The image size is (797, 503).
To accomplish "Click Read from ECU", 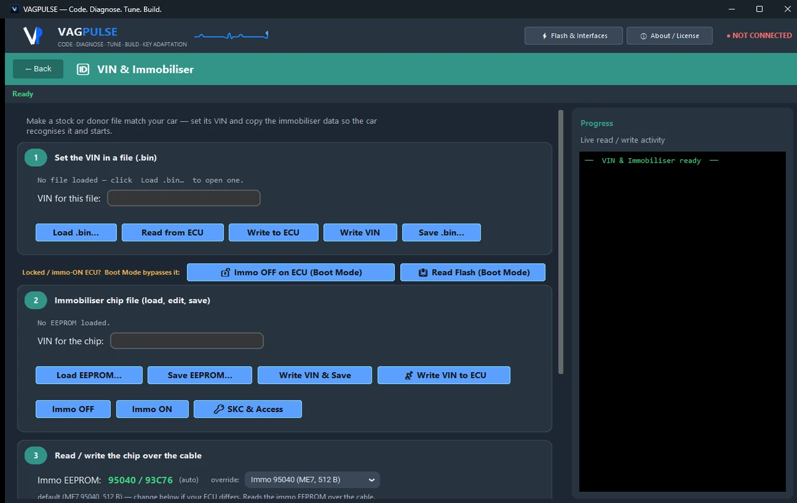I will pos(172,232).
